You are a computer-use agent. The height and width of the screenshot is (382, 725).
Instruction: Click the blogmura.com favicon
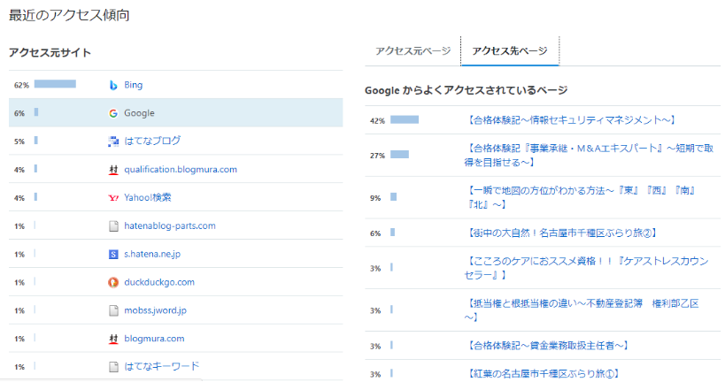point(113,339)
